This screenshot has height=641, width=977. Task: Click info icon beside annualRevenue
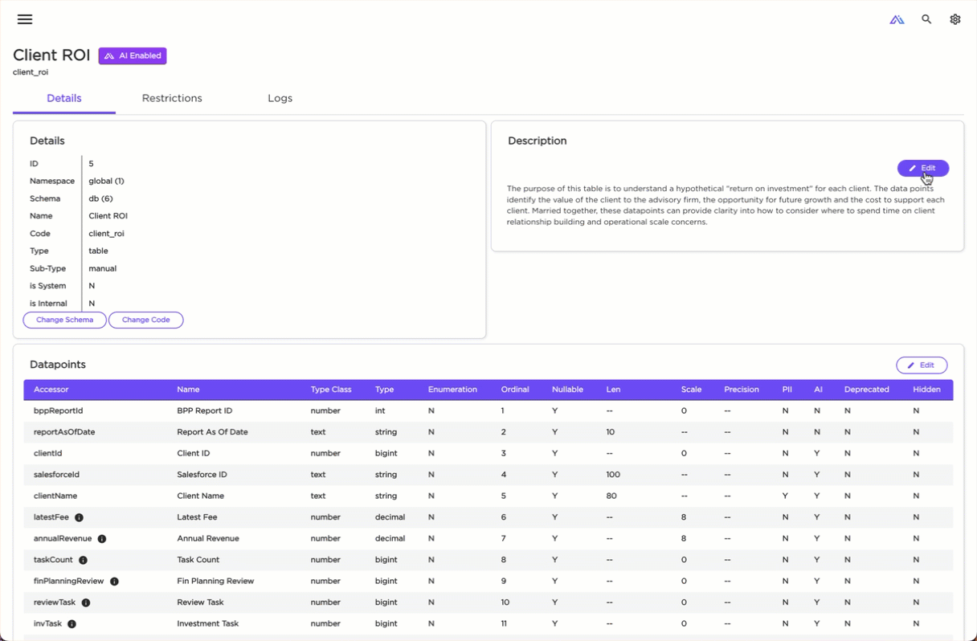(102, 539)
